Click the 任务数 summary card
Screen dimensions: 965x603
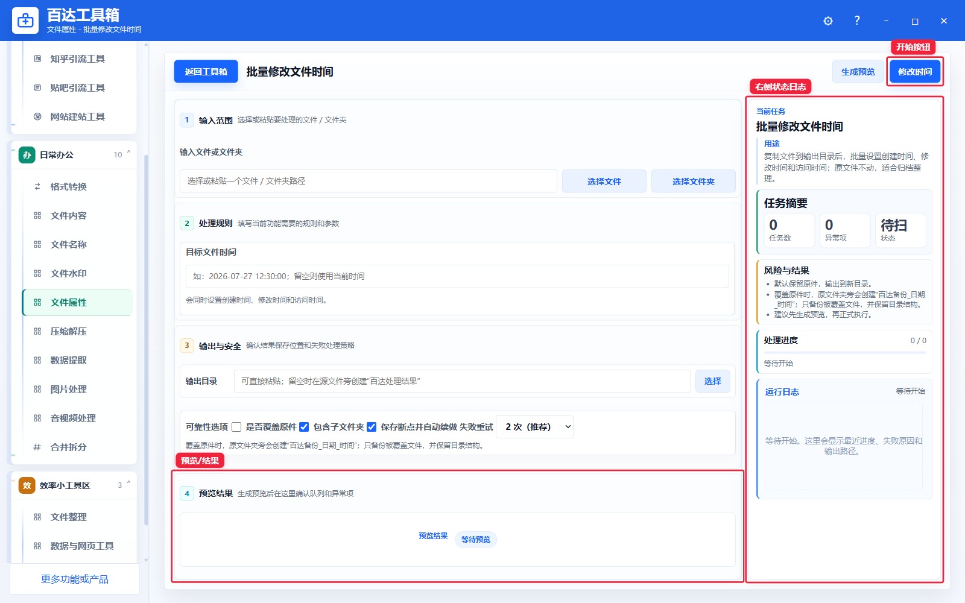click(789, 230)
